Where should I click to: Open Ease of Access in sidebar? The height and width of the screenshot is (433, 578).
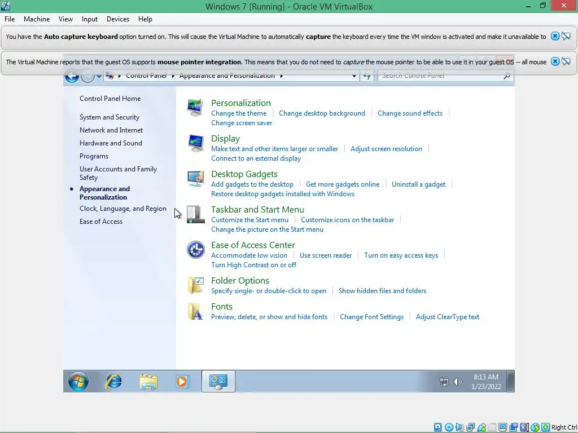pyautogui.click(x=101, y=221)
